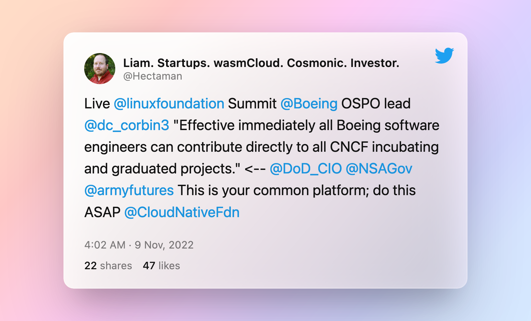This screenshot has width=531, height=321.
Task: Click the word ASAP in tweet
Action: [x=102, y=213]
